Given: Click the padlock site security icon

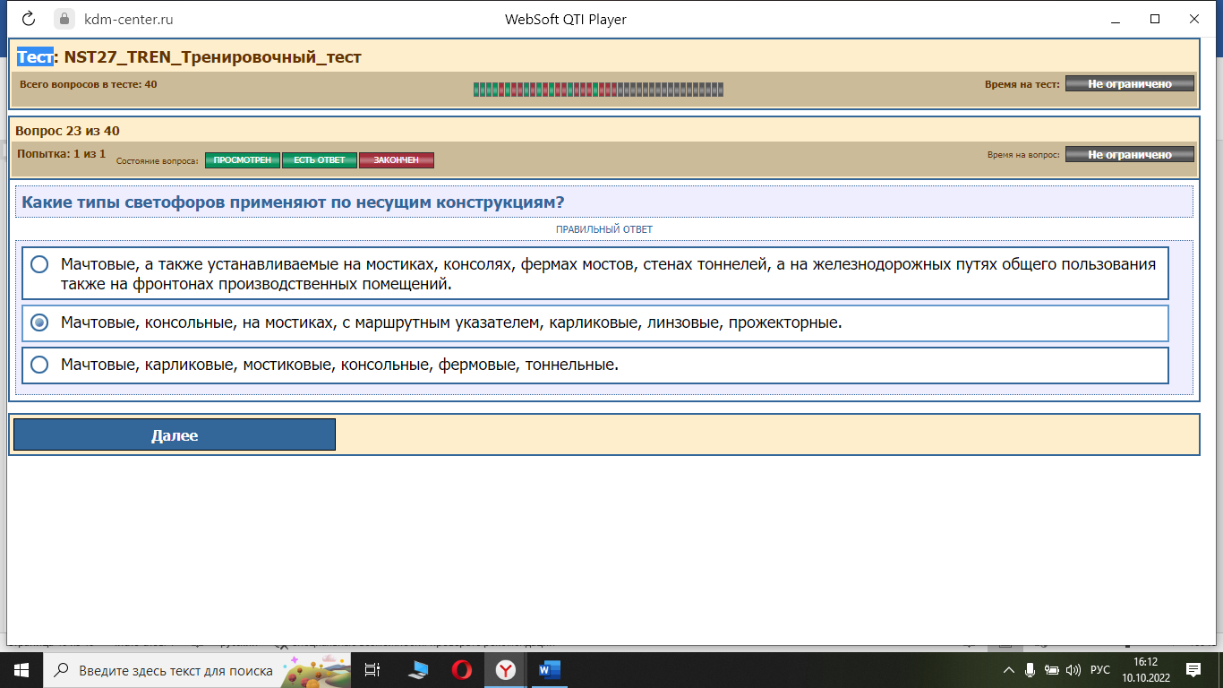Looking at the screenshot, I should point(64,19).
